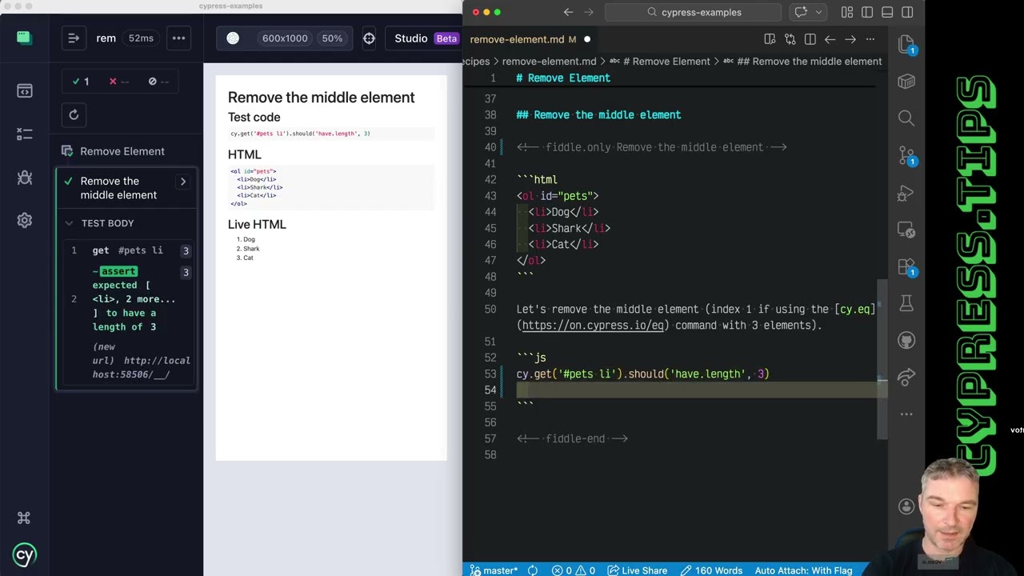Screen dimensions: 1024x576
Task: Open markdown preview to the side
Action: [x=770, y=39]
